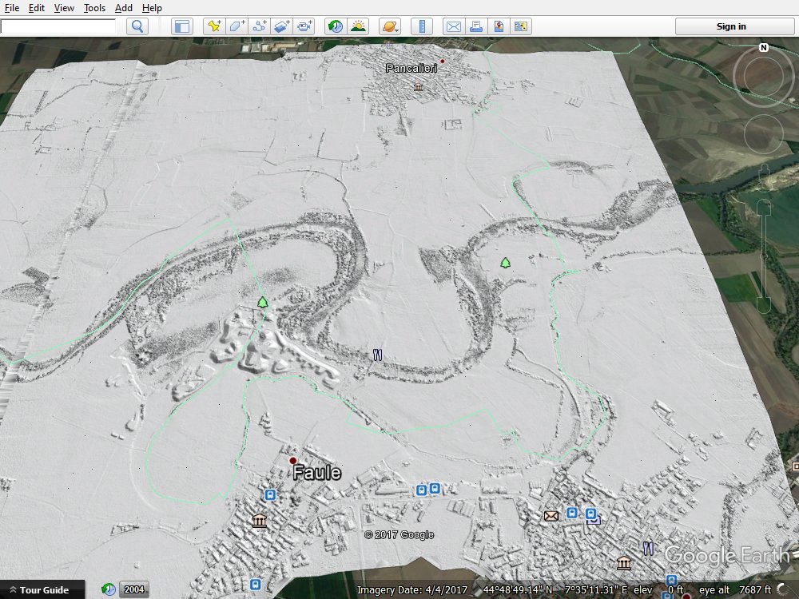Click the Sign in button
This screenshot has height=599, width=799.
pos(730,26)
